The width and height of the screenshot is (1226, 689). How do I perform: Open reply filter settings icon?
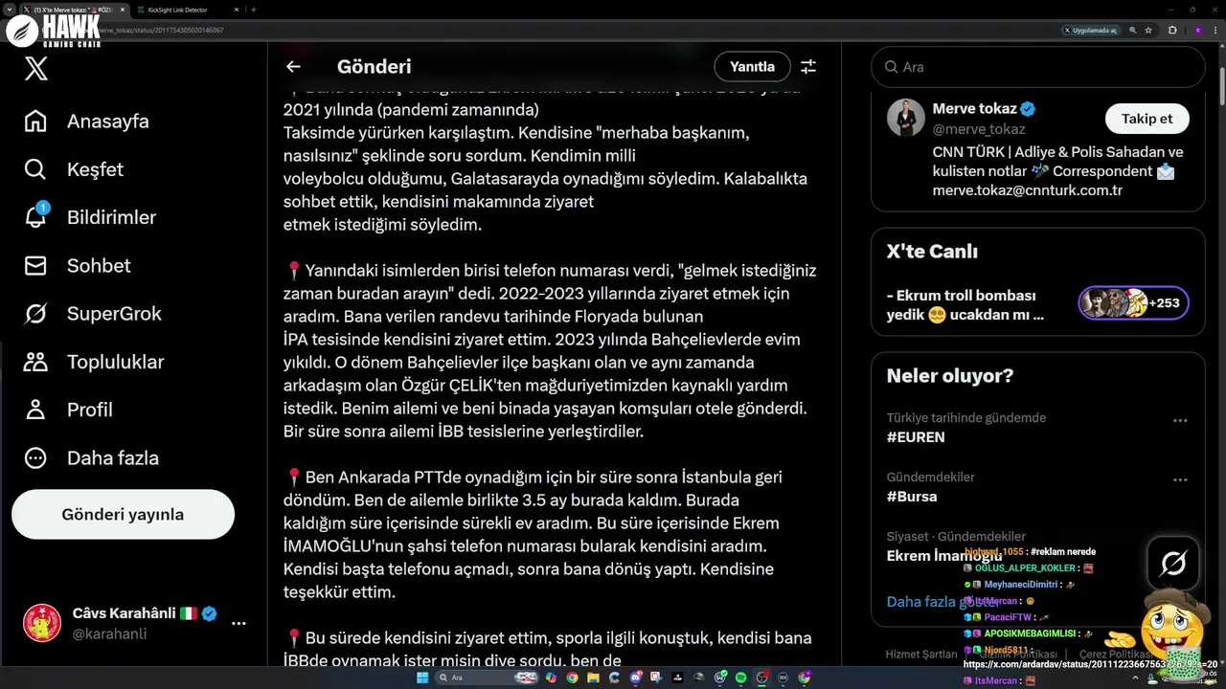tap(808, 66)
